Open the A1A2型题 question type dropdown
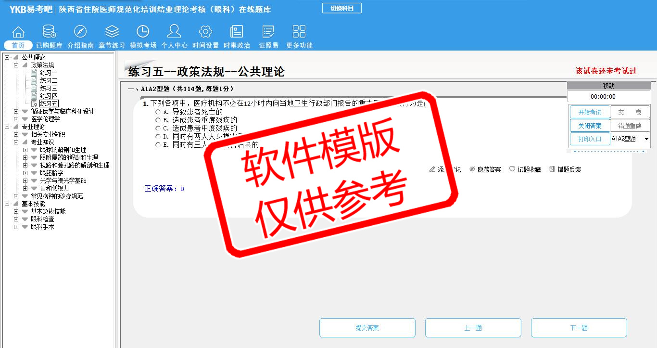The width and height of the screenshot is (657, 348). click(x=646, y=139)
